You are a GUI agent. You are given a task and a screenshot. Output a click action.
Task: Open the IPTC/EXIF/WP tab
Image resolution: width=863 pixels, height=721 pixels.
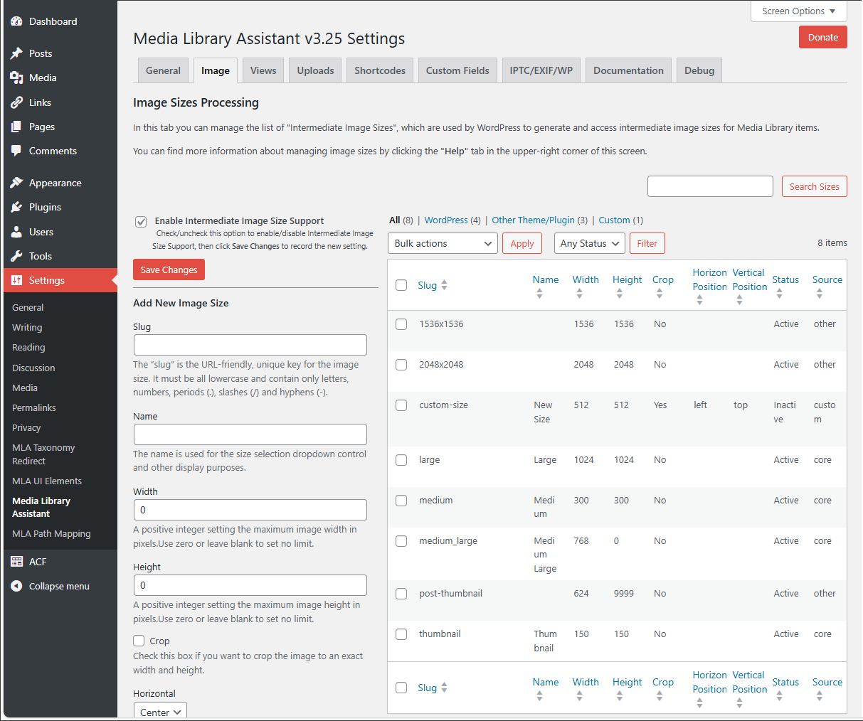tap(541, 70)
